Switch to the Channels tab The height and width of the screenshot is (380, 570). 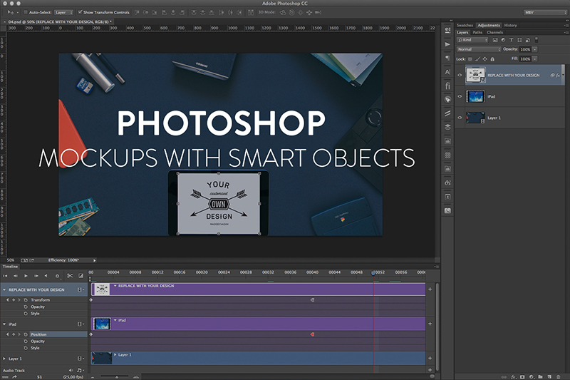[494, 32]
